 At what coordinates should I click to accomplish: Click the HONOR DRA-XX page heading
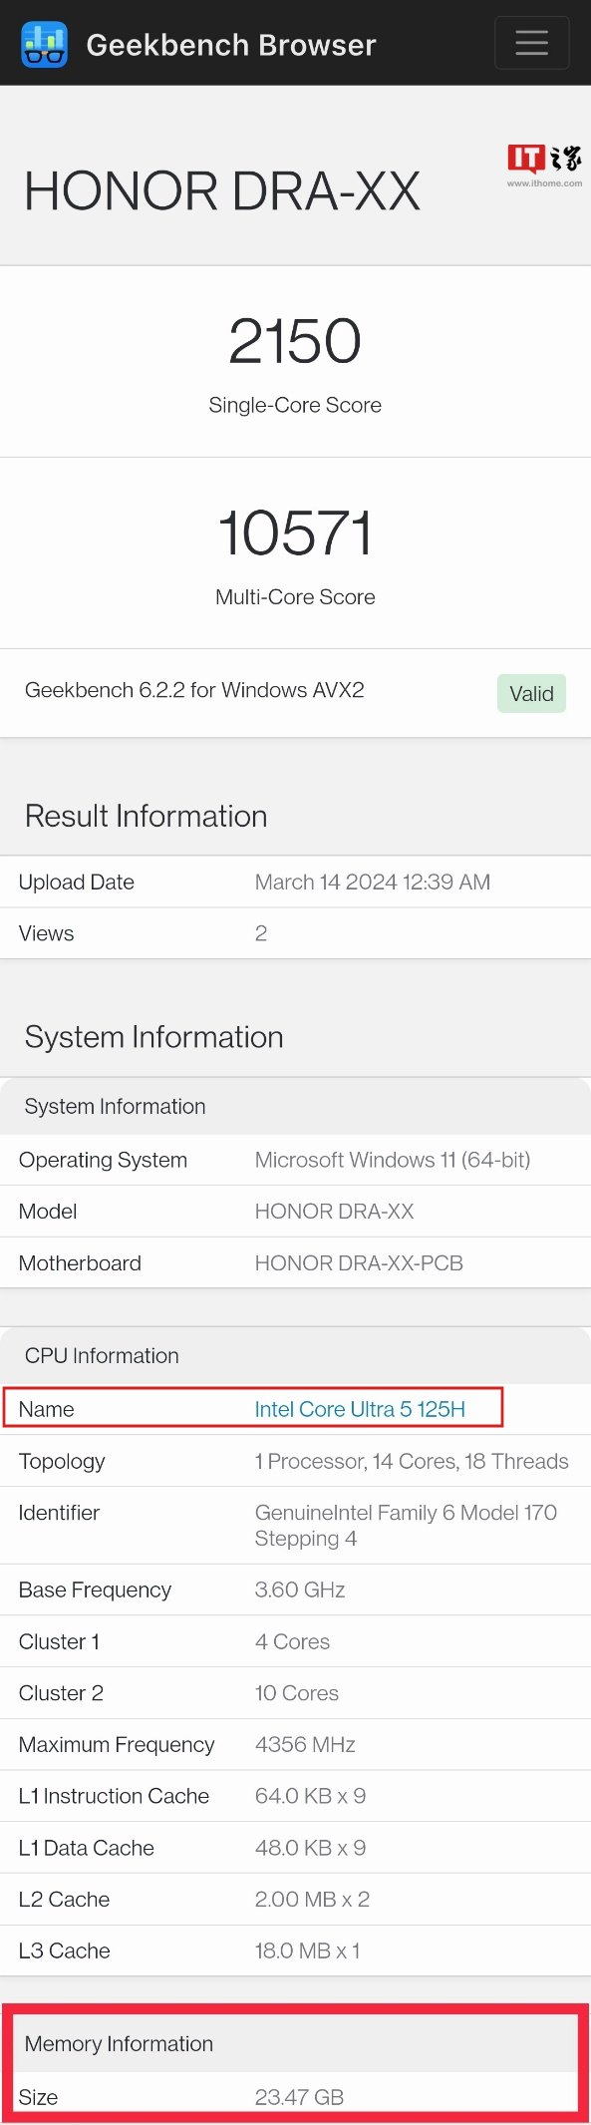pyautogui.click(x=222, y=191)
